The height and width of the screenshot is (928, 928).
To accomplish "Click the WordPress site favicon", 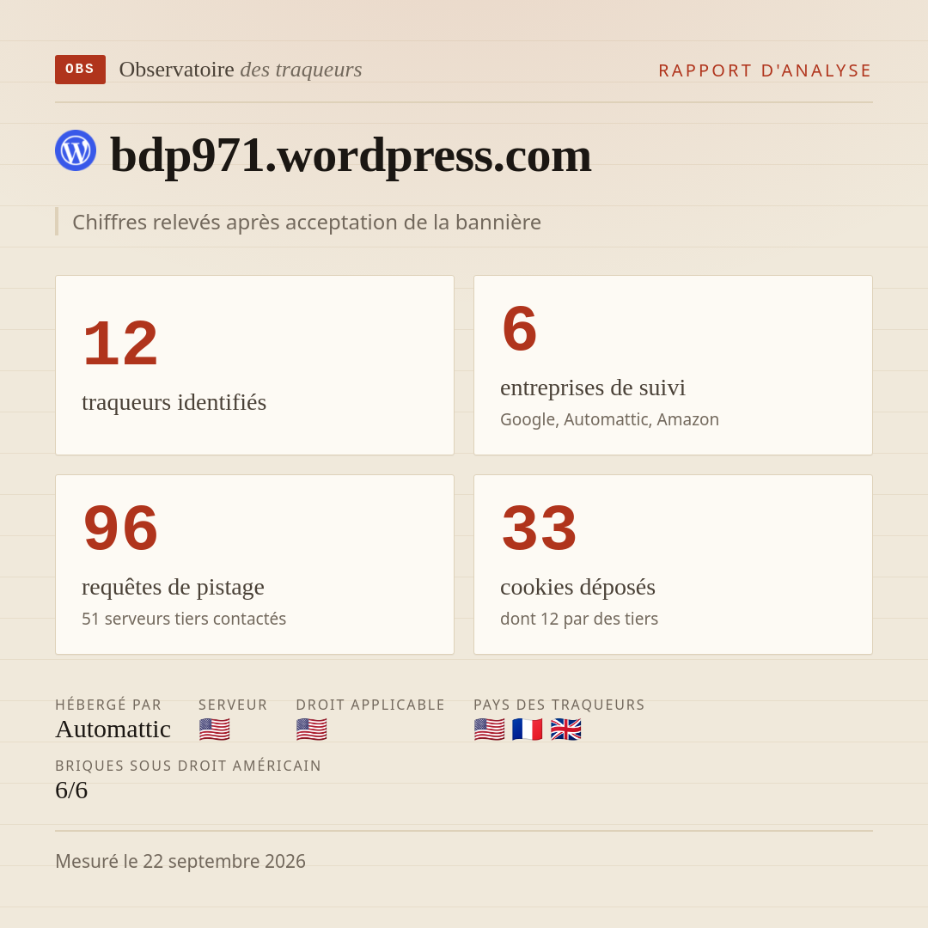I will 76,150.
